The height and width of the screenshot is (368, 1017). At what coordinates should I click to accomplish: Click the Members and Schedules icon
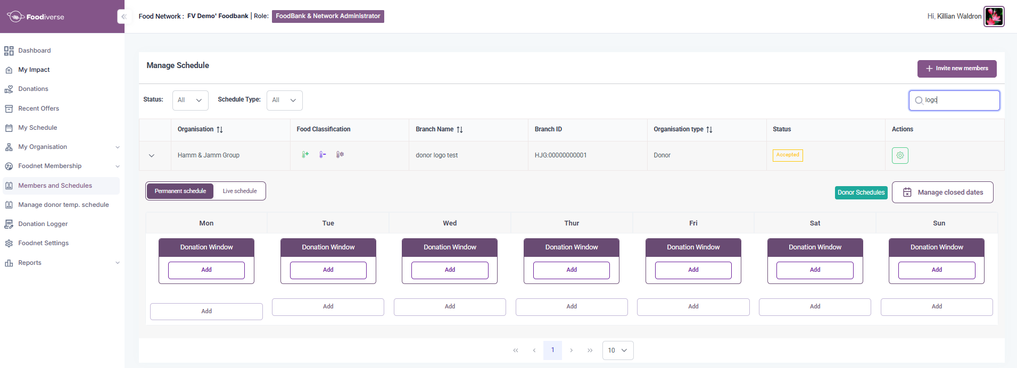pyautogui.click(x=9, y=186)
